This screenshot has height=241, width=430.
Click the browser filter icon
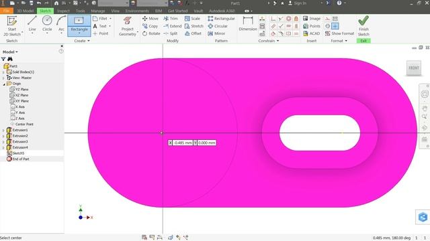coord(3,59)
